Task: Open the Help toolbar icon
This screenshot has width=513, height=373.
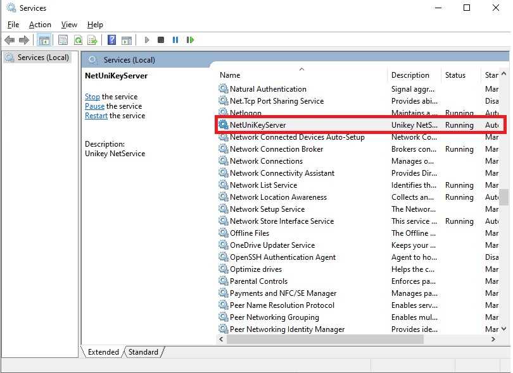Action: [111, 40]
